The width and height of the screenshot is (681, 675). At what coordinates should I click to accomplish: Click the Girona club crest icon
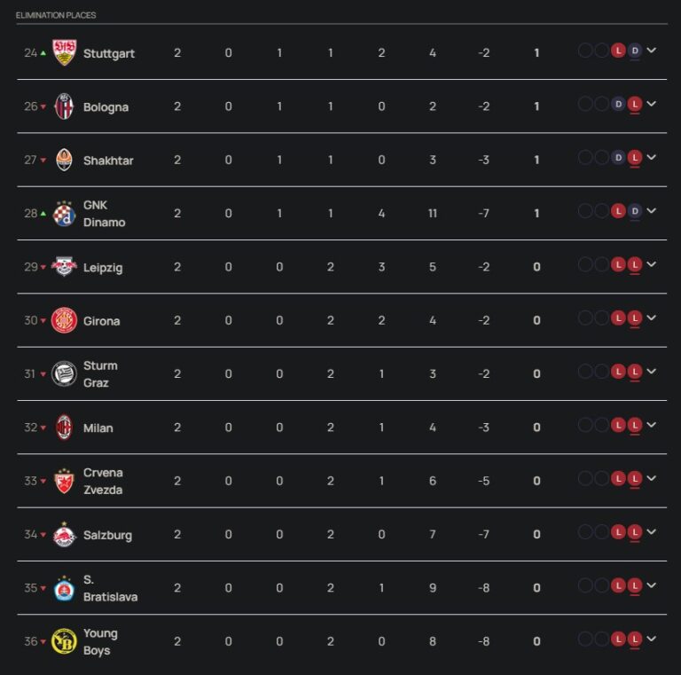click(64, 320)
